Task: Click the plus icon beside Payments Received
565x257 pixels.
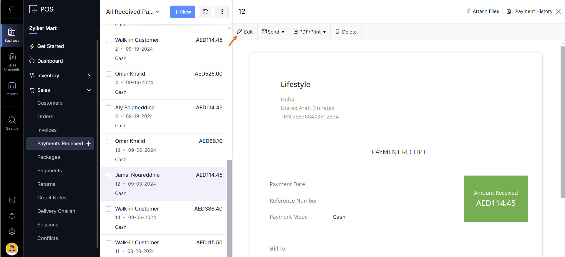Action: coord(88,143)
